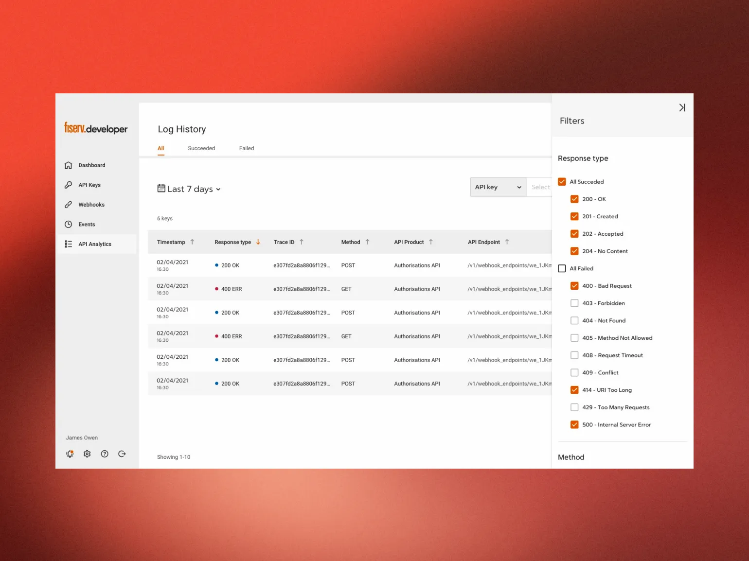Uncheck 204 - No Content filter

tap(574, 251)
